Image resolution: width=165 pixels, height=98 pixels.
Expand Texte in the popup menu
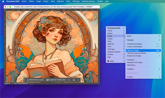pyautogui.click(x=116, y=41)
